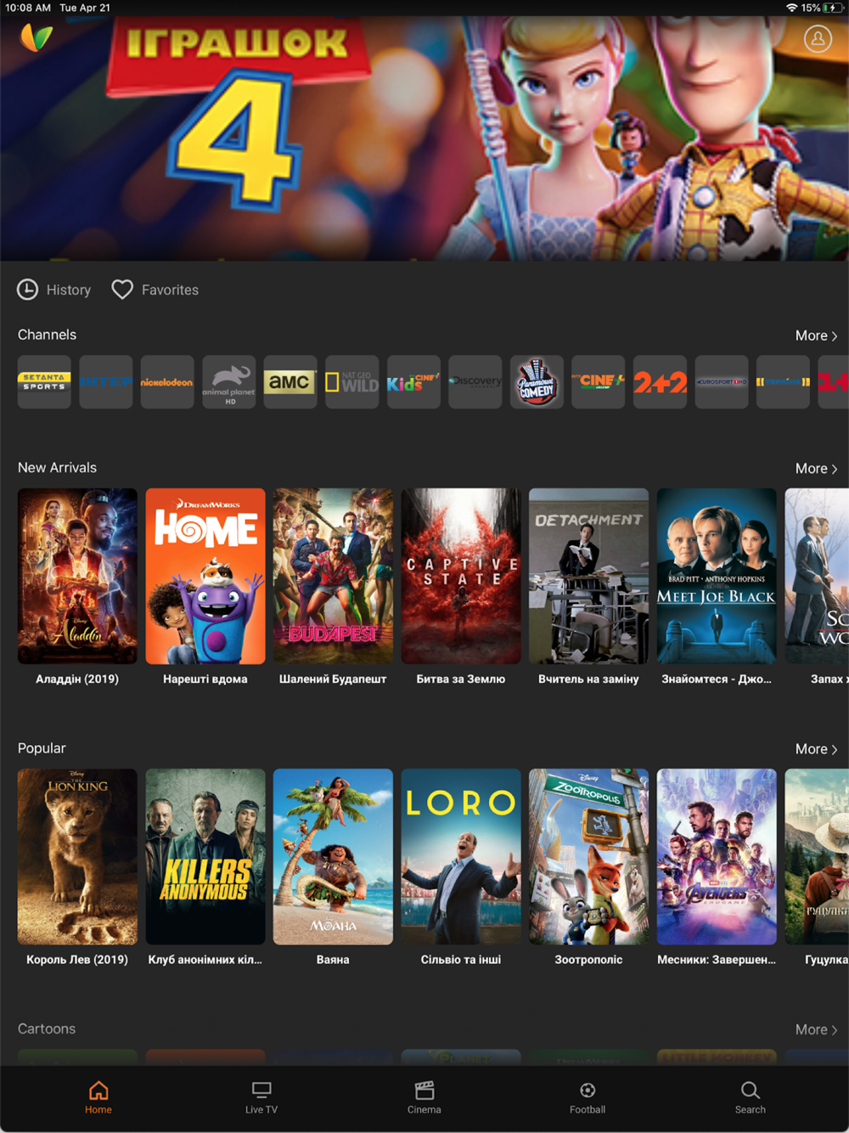The height and width of the screenshot is (1133, 849).
Task: Switch to the Cinema tab
Action: tap(424, 1097)
